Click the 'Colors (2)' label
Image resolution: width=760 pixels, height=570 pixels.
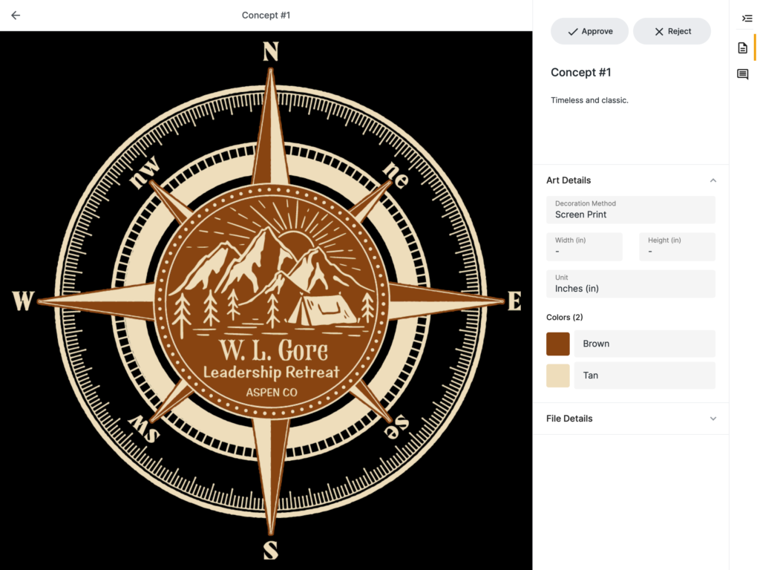click(565, 317)
